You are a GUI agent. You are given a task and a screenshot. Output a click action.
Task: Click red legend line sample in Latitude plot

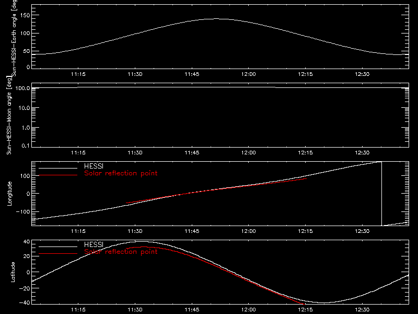(x=58, y=253)
